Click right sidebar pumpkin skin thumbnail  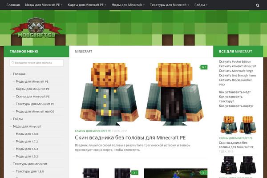(238, 125)
